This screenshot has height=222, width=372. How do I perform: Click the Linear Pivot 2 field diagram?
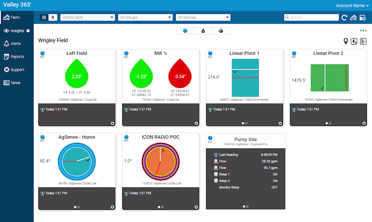330,78
